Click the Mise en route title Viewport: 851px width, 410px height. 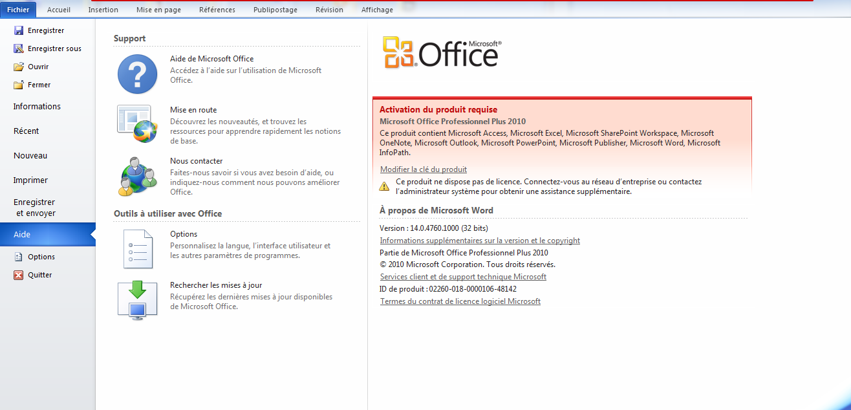coord(193,110)
